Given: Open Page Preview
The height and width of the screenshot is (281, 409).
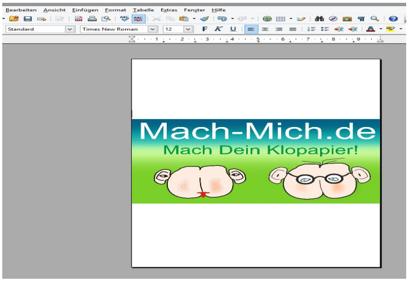Looking at the screenshot, I should (106, 19).
